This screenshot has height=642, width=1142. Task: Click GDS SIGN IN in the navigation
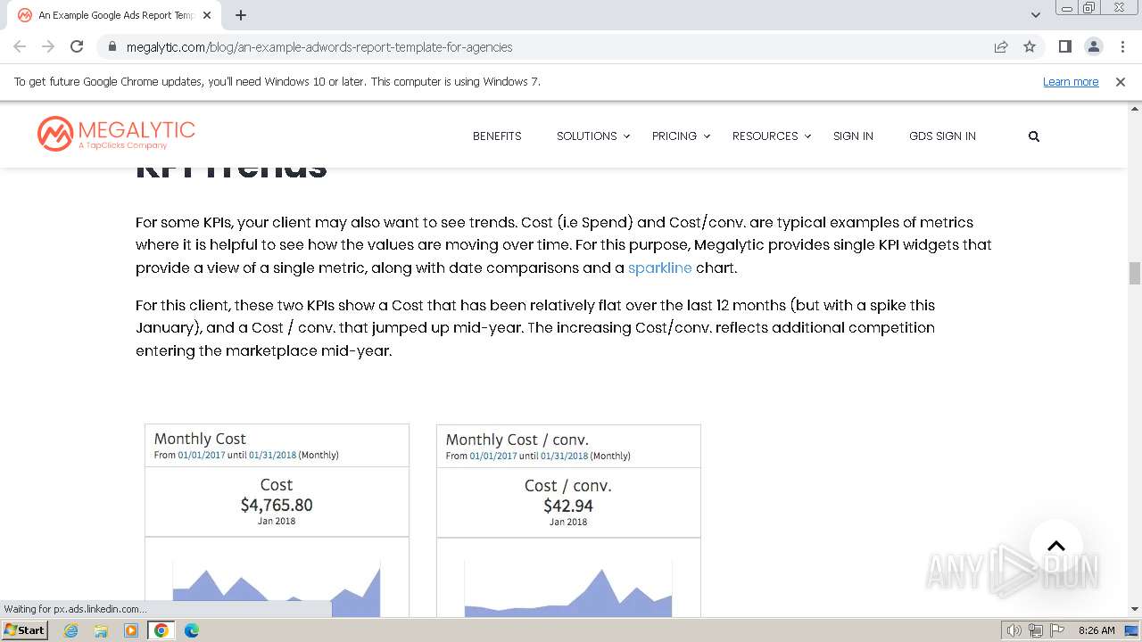942,136
